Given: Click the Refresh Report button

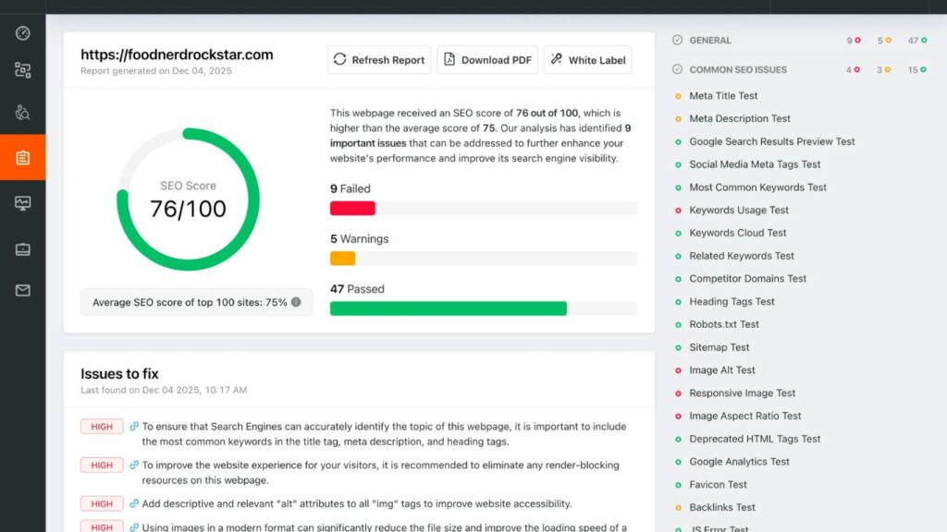Looking at the screenshot, I should pos(378,59).
